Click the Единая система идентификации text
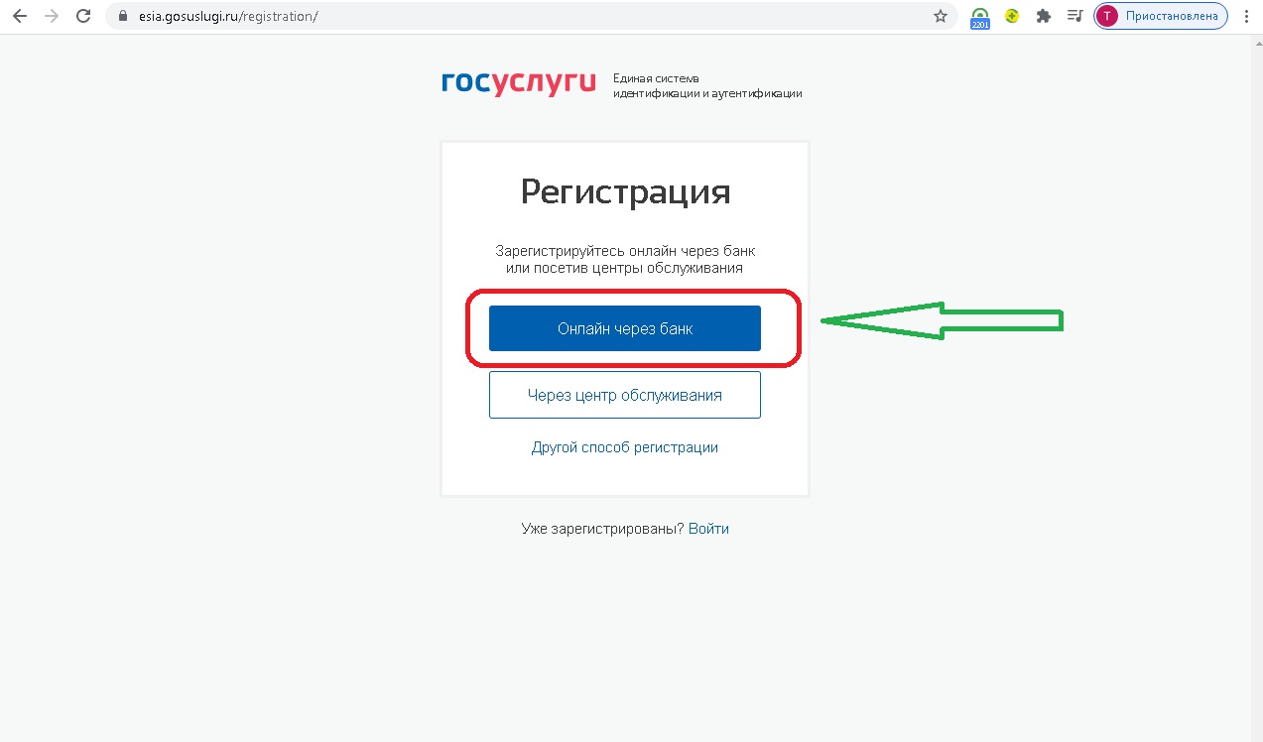The width and height of the screenshot is (1263, 742). (x=707, y=86)
